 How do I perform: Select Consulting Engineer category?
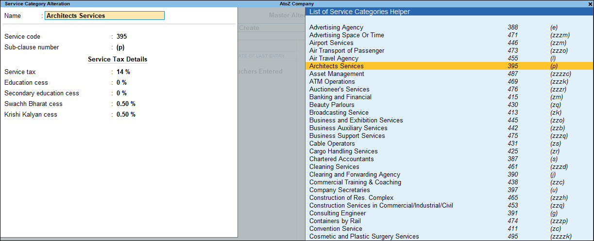coord(449,213)
